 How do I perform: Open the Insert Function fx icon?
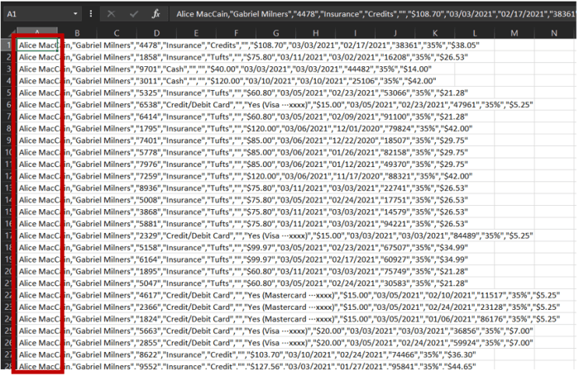[x=156, y=14]
